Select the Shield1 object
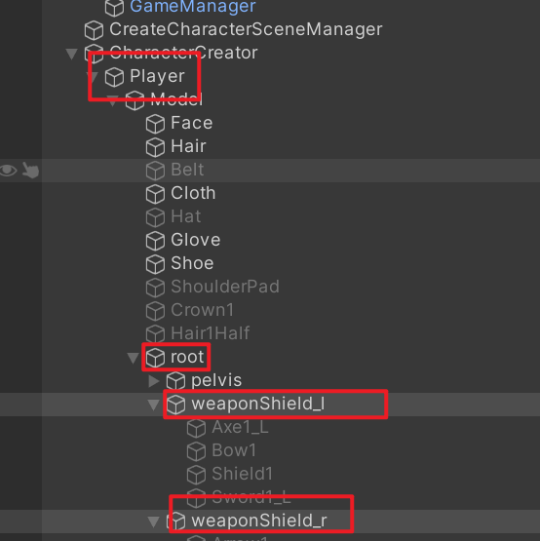Screen dimensions: 540x541 pos(243,474)
